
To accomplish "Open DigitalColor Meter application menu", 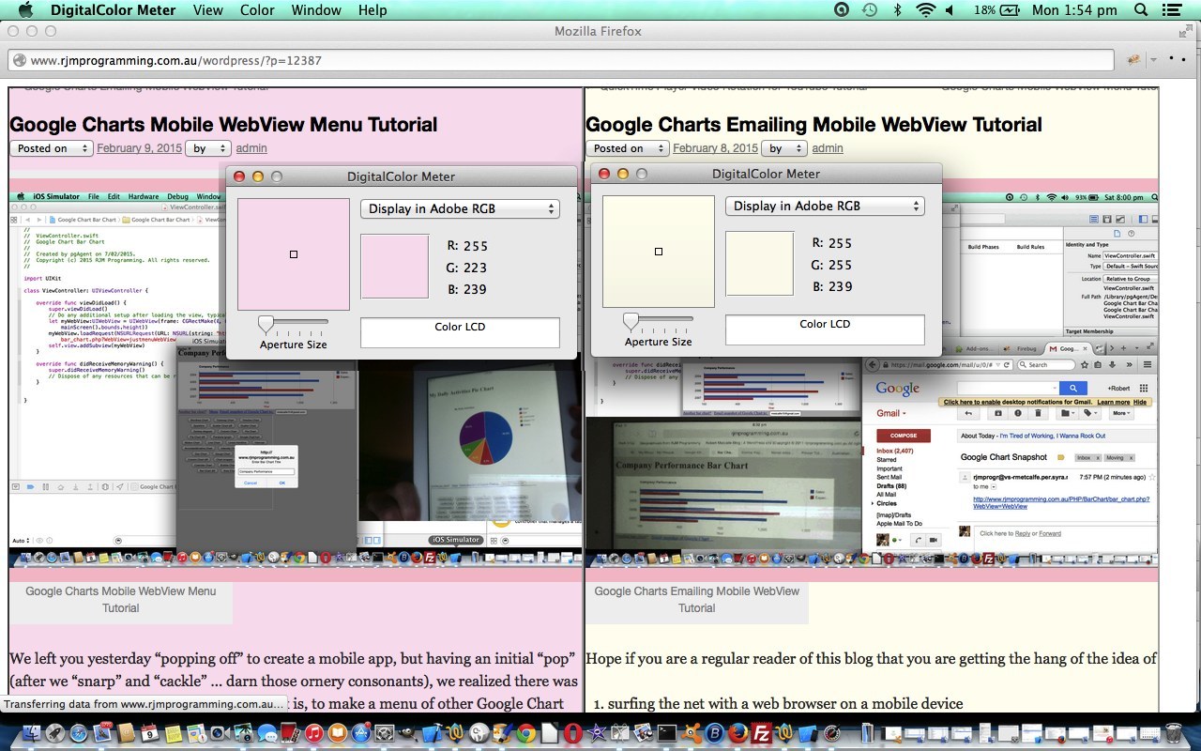I will tap(113, 10).
